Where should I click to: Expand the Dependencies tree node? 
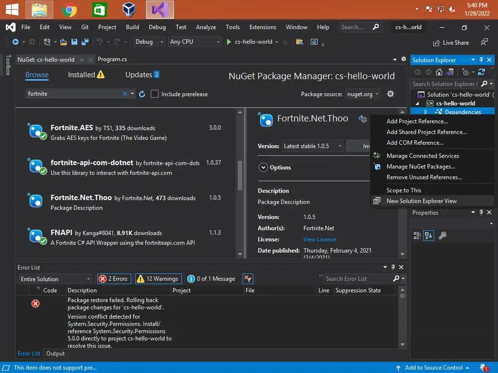426,112
